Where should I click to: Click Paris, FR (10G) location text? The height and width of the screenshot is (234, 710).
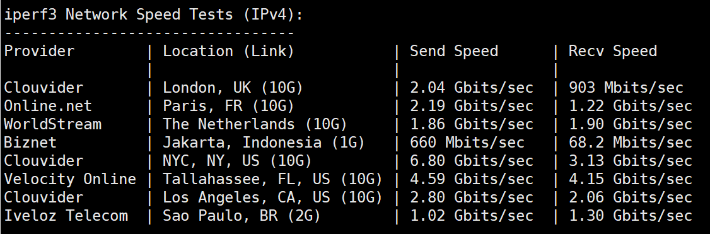(229, 106)
